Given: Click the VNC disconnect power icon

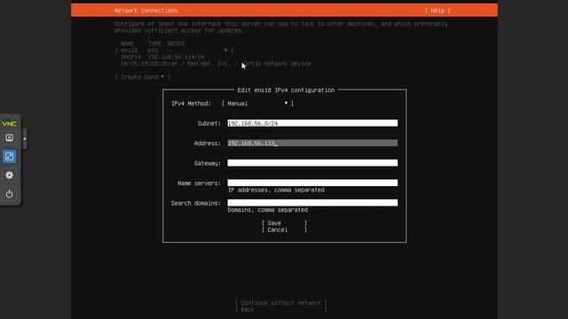Looking at the screenshot, I should 10,194.
